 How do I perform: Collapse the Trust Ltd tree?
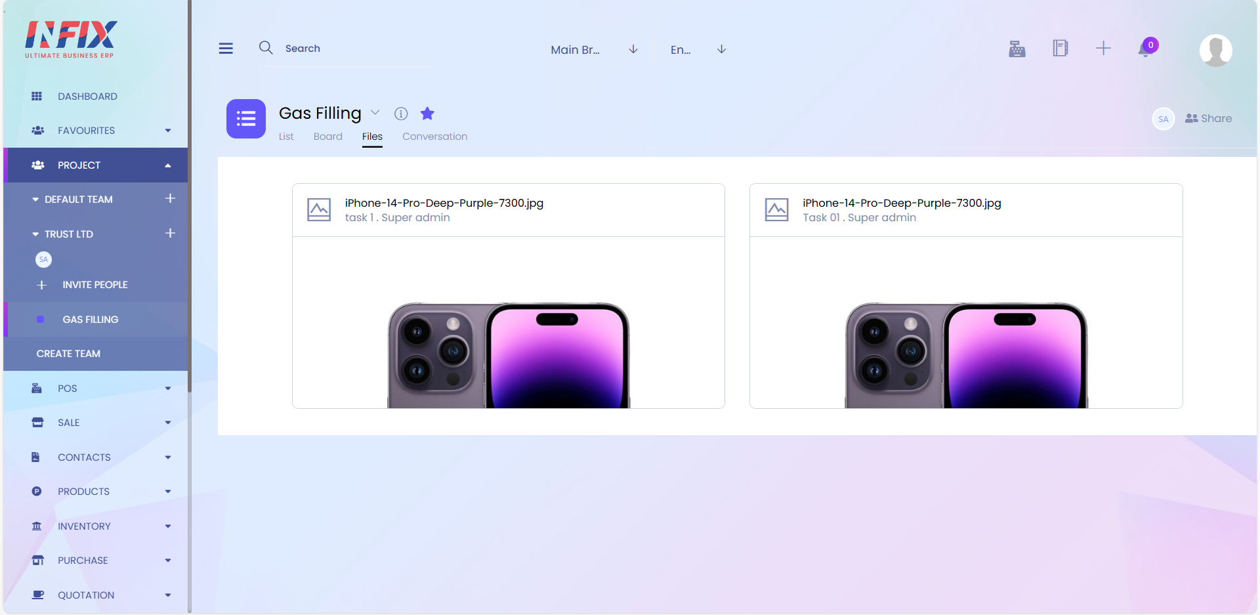pos(35,234)
